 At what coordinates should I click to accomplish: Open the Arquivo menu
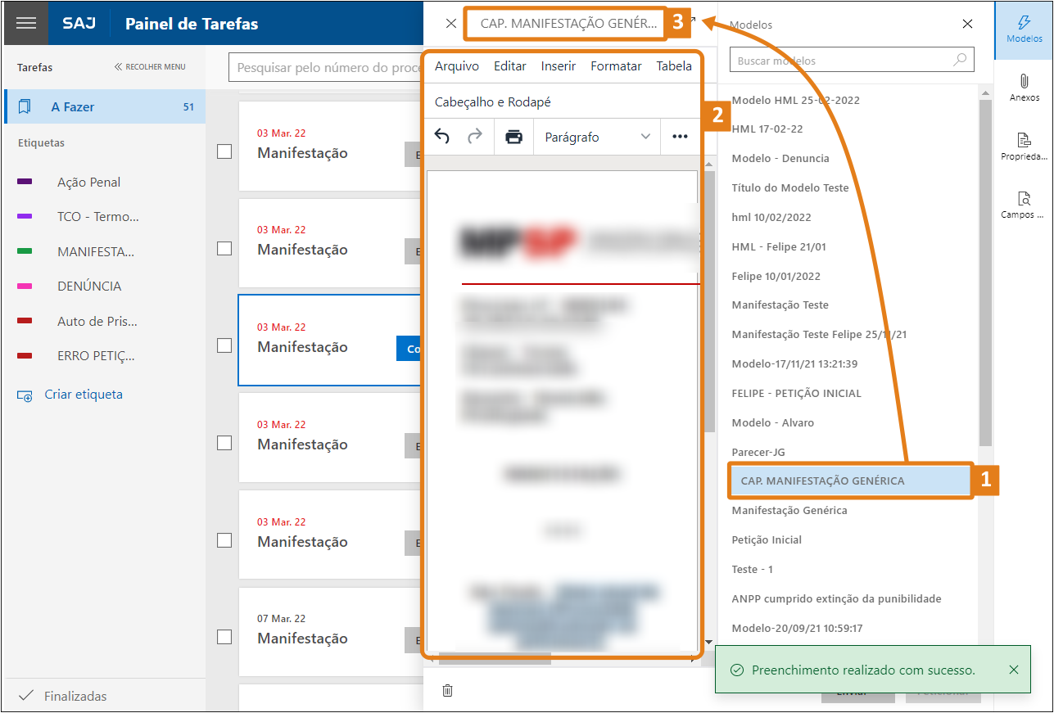click(456, 66)
